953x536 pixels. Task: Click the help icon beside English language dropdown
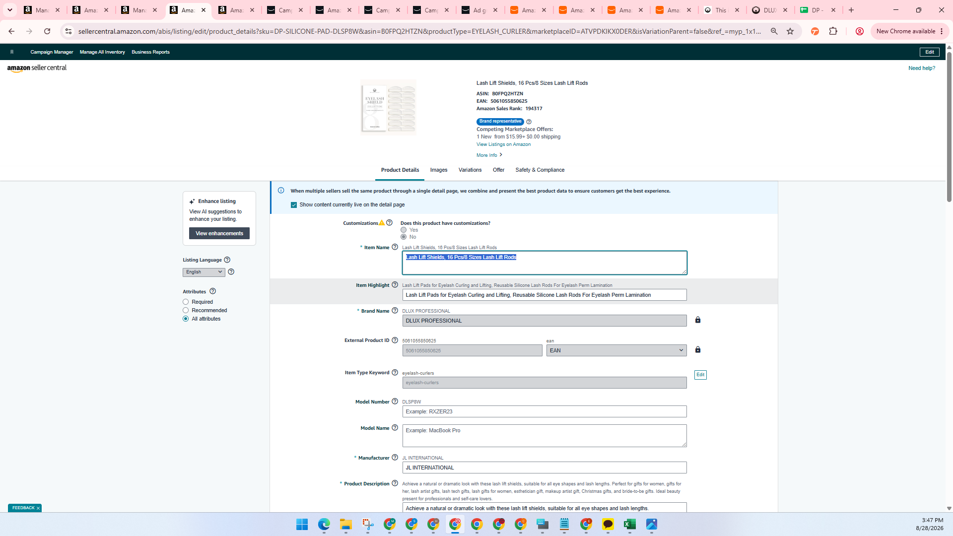231,272
